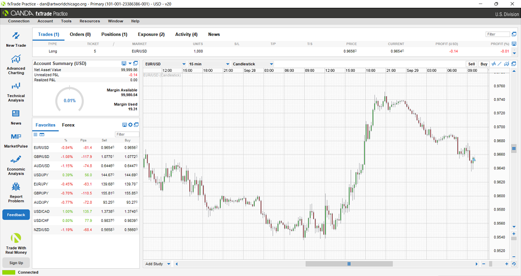Switch rates panel to list view
The image size is (521, 276).
35,135
